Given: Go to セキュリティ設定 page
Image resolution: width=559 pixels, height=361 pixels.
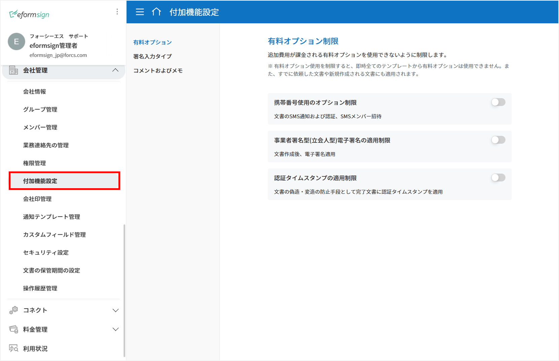Looking at the screenshot, I should pos(46,252).
